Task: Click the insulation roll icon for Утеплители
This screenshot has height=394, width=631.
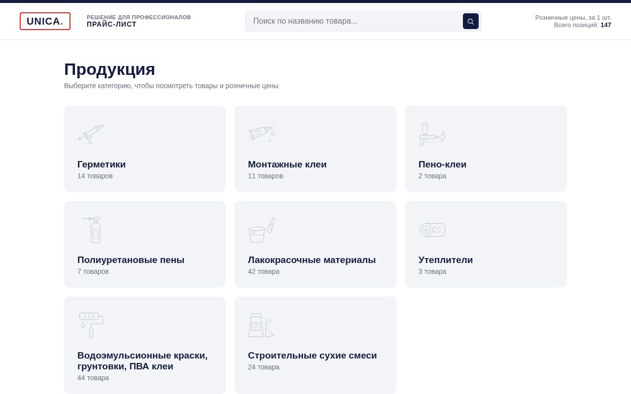Action: pos(432,229)
